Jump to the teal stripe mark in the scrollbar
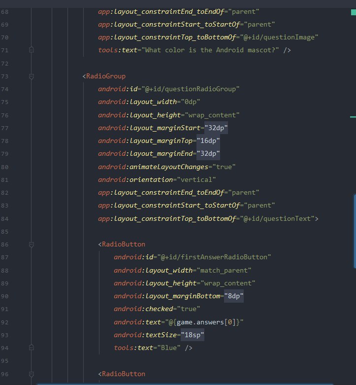 tap(353, 117)
